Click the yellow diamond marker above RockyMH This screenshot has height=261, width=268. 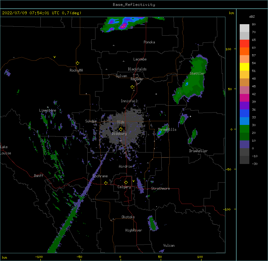78,63
